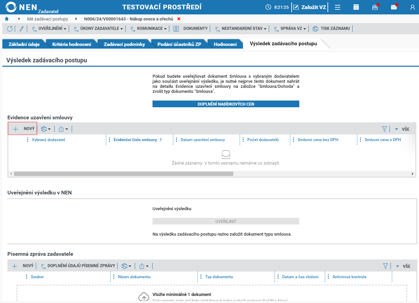The height and width of the screenshot is (303, 419).
Task: Switch to Hodnocení tab
Action: pos(225,44)
